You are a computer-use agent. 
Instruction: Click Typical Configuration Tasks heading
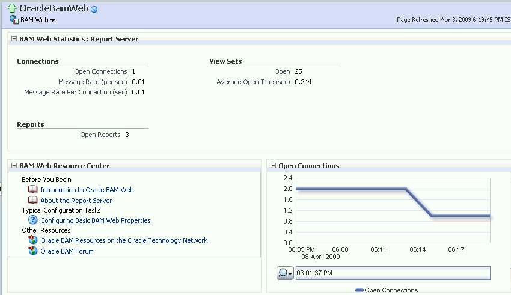[61, 210]
